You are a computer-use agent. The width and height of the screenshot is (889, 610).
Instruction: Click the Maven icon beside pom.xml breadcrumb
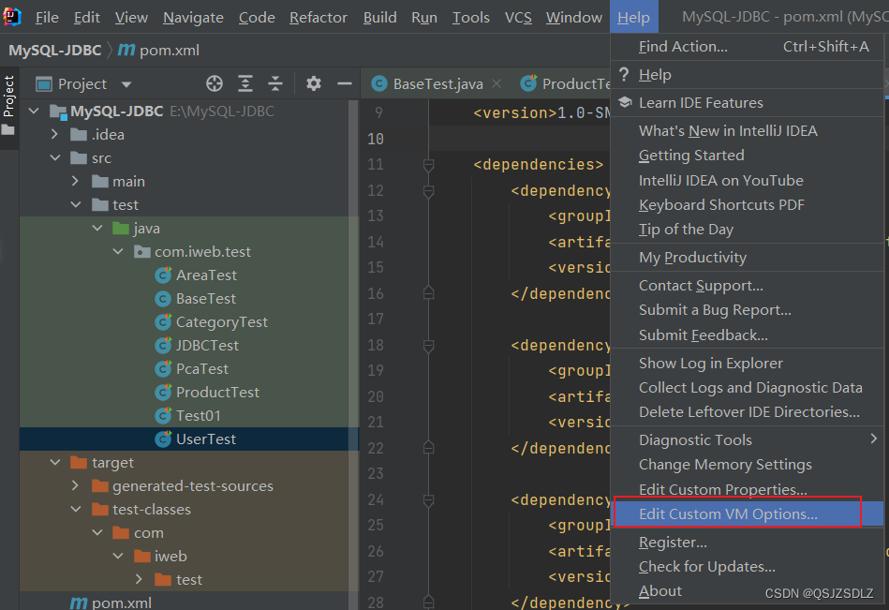[126, 50]
